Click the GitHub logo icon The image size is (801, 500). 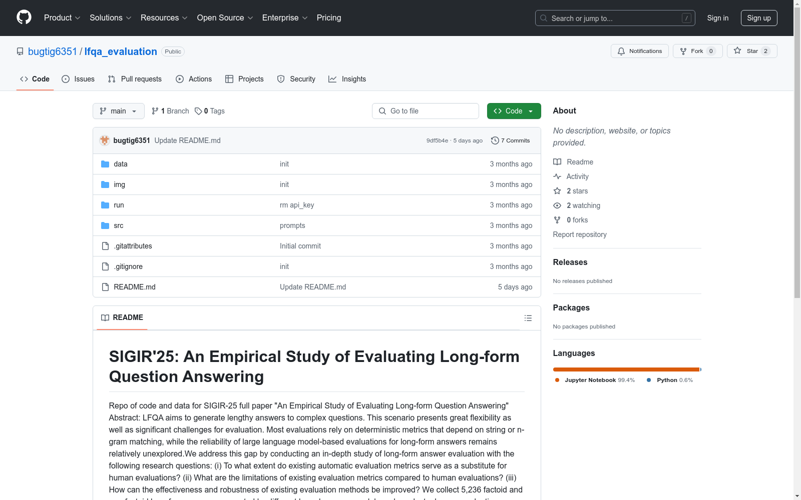24,17
